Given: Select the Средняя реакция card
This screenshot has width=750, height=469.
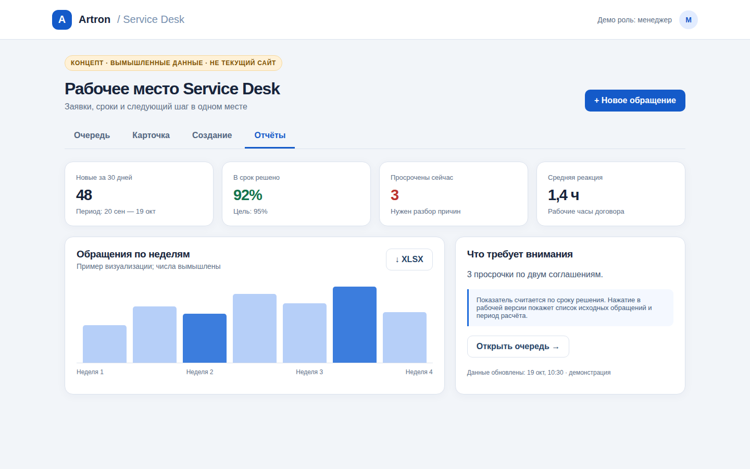Looking at the screenshot, I should 611,194.
